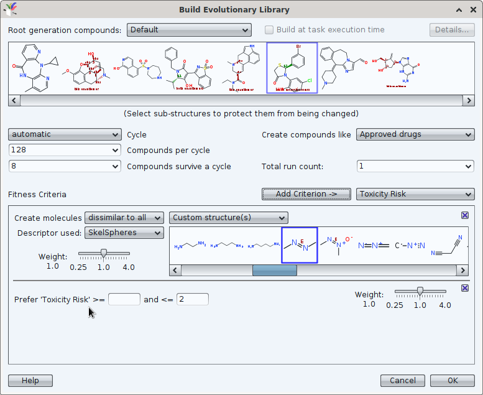The height and width of the screenshot is (395, 483).
Task: Select the azo N=N custom structure
Action: pyautogui.click(x=300, y=245)
